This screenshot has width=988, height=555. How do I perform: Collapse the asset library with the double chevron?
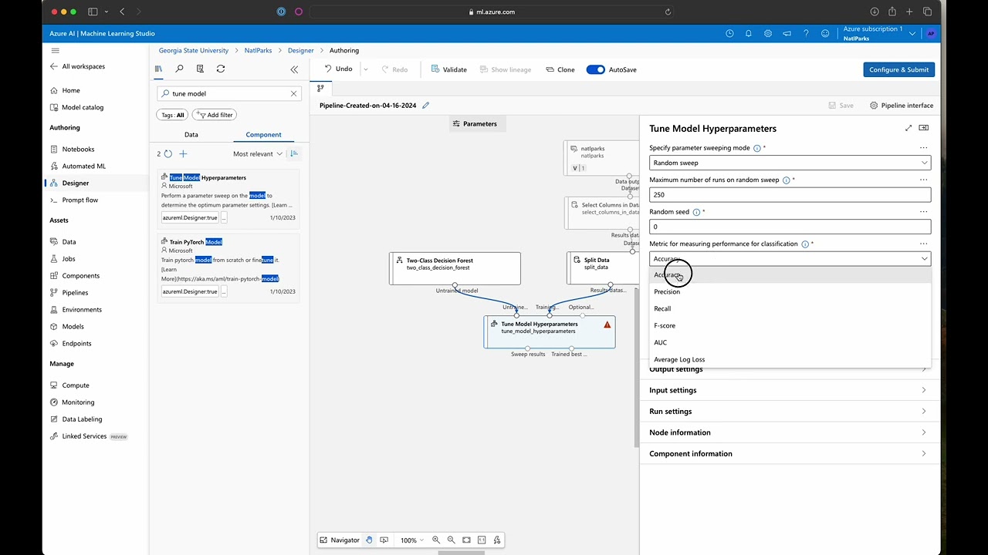click(x=294, y=69)
